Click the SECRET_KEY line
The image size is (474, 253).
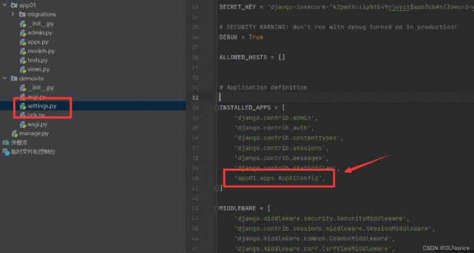coord(347,7)
